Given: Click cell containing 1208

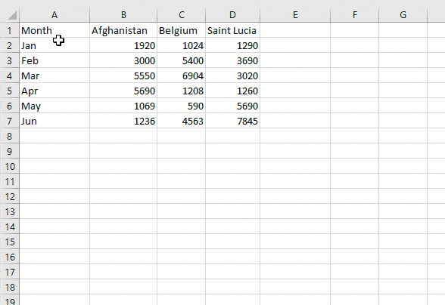Looking at the screenshot, I should click(x=182, y=91).
